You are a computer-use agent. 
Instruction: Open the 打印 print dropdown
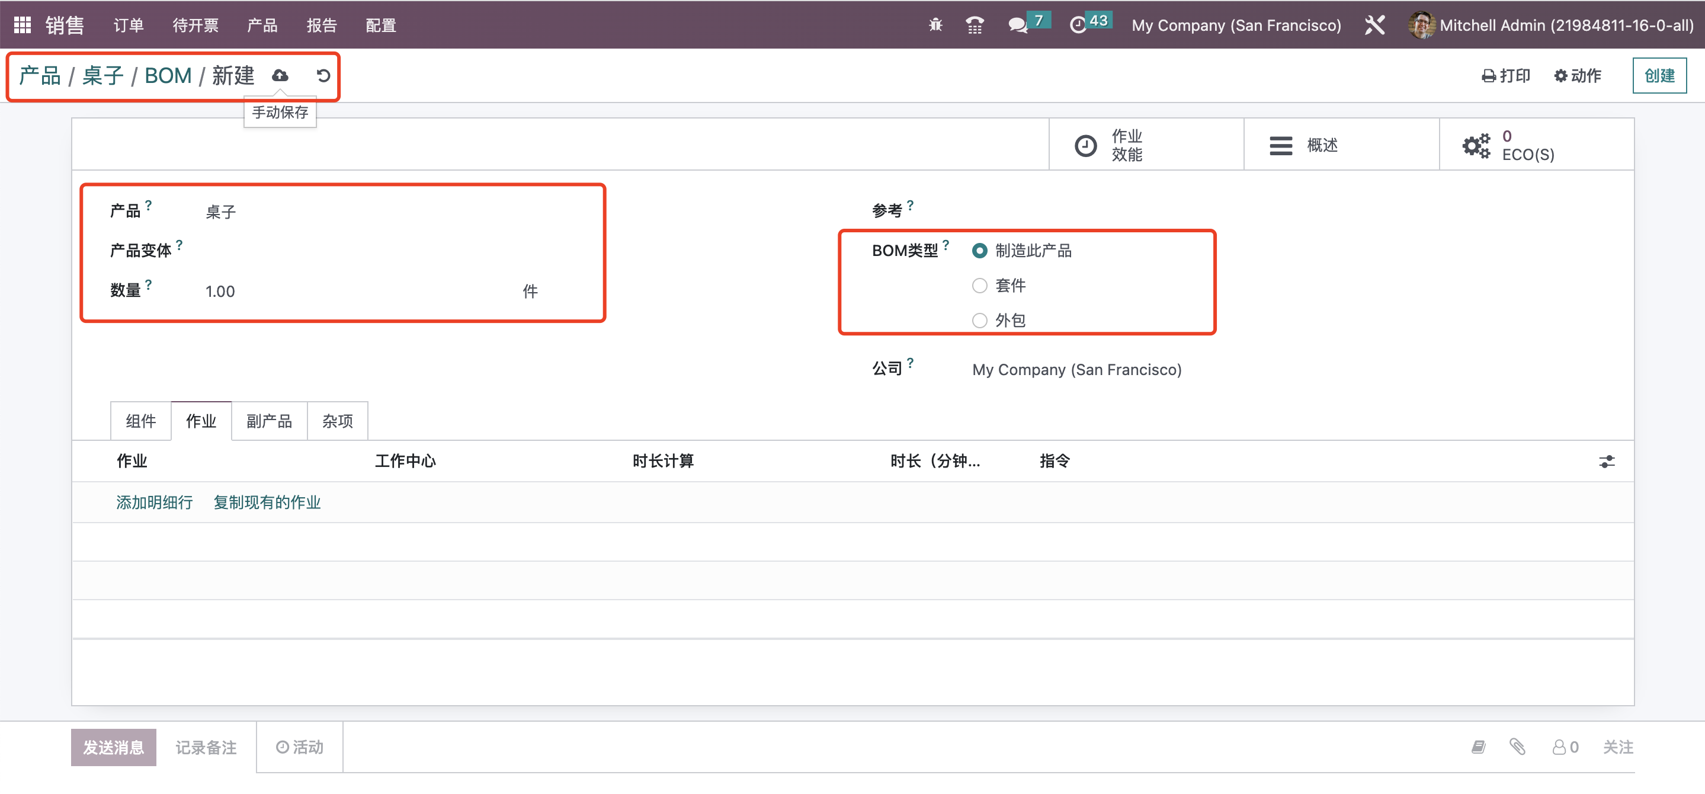1506,76
